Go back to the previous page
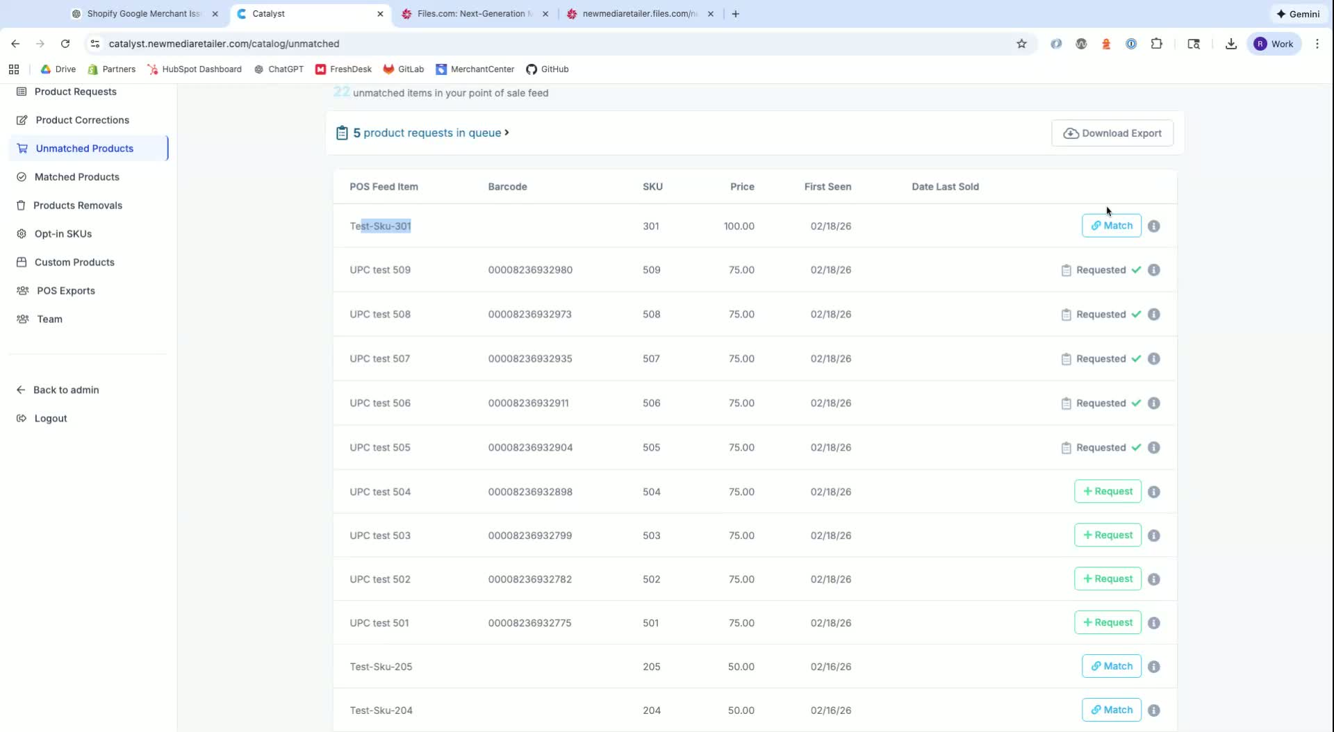Viewport: 1334px width, 732px height. (15, 44)
